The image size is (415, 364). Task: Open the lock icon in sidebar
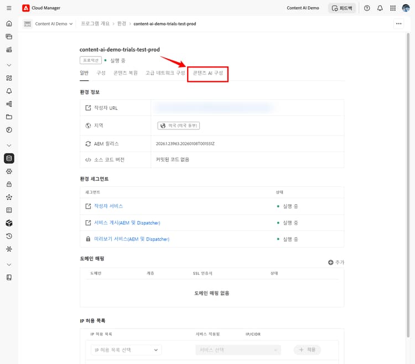pos(9,184)
